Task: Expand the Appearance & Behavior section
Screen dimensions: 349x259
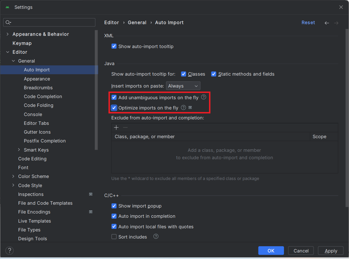Action: 7,34
